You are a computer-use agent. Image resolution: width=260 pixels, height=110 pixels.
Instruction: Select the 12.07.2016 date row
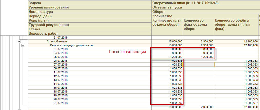click(61, 76)
